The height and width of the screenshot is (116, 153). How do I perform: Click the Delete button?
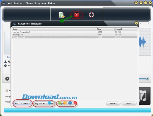pos(129,104)
